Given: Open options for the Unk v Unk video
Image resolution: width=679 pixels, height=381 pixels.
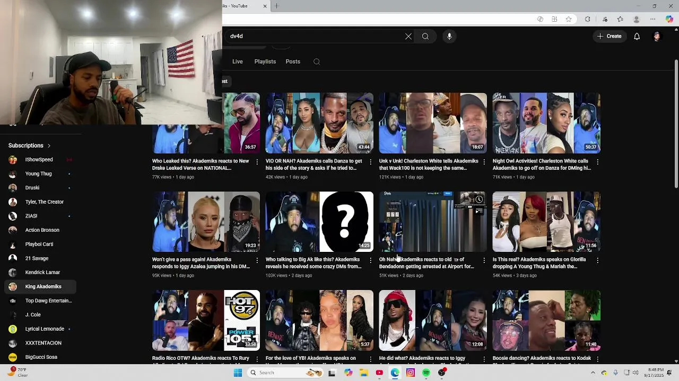Looking at the screenshot, I should click(x=484, y=162).
